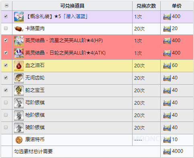Image resolution: width=194 pixels, height=158 pixels.
Task: Click the 枪阶银棋 silver piece icon
Action: 19,115
